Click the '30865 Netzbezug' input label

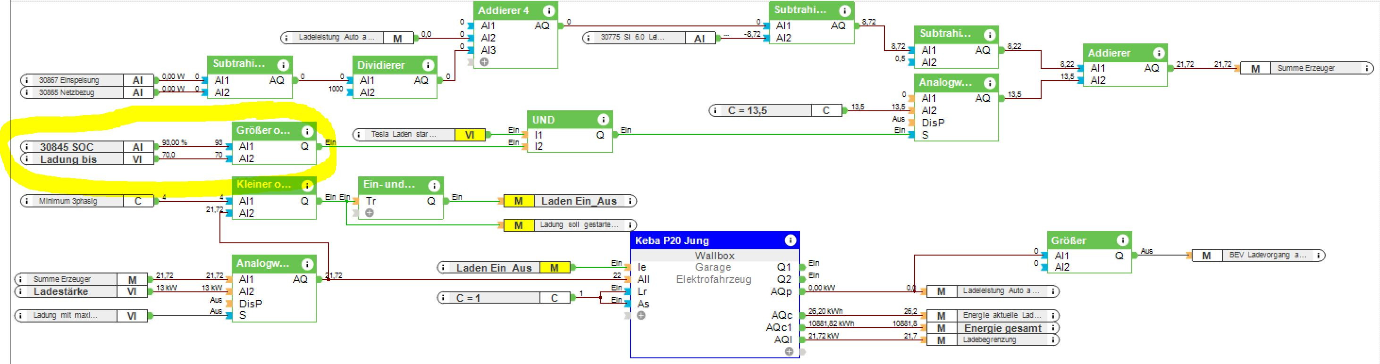tap(67, 92)
